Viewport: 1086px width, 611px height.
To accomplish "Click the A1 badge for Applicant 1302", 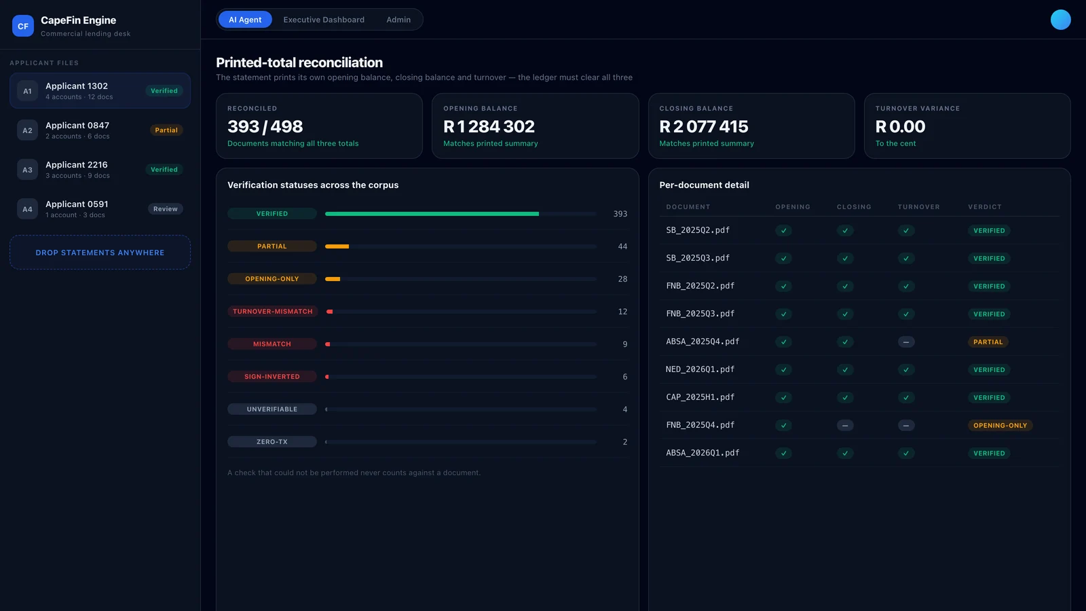I will (27, 91).
